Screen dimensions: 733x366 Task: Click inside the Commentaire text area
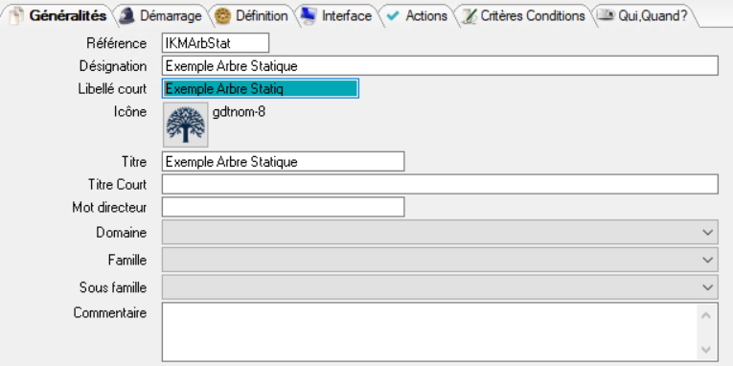point(429,332)
